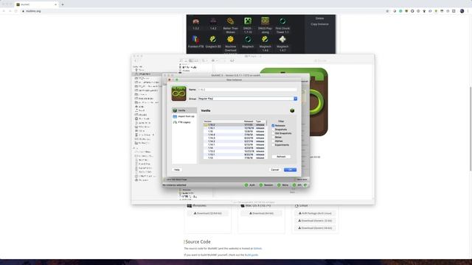Click the instance icon in the New Instance dialog
This screenshot has width=472, height=265.
coord(178,93)
